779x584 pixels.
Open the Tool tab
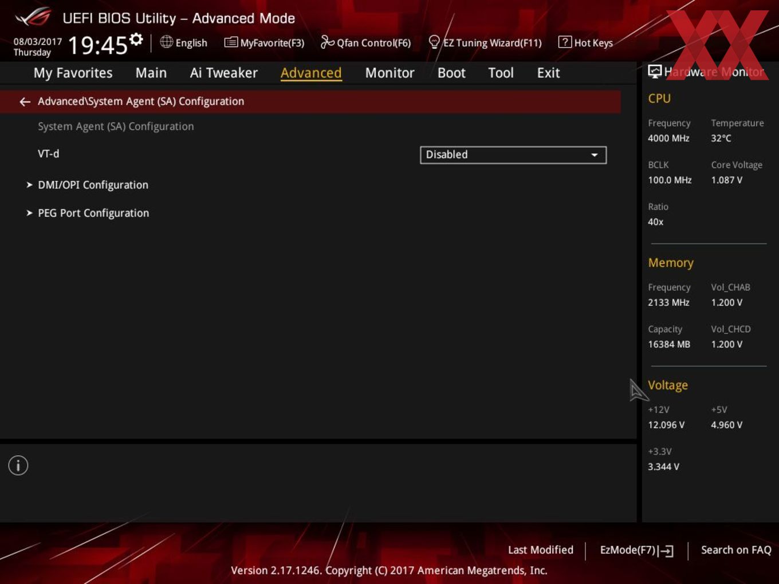(501, 73)
